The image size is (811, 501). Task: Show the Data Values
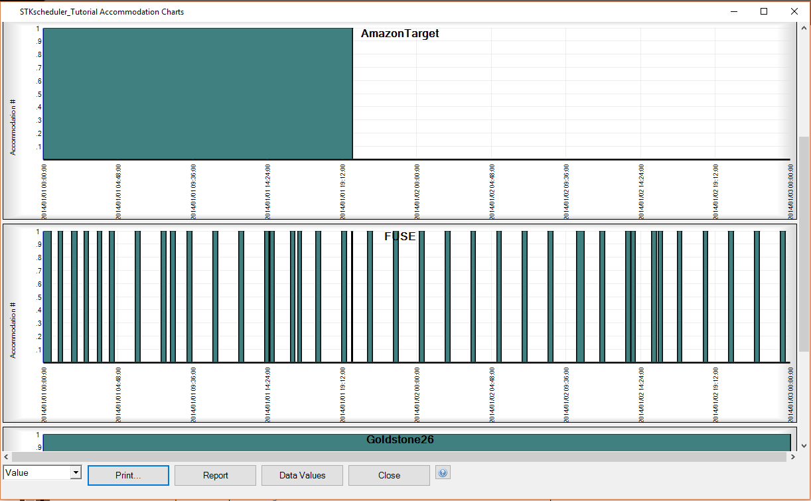pyautogui.click(x=302, y=475)
